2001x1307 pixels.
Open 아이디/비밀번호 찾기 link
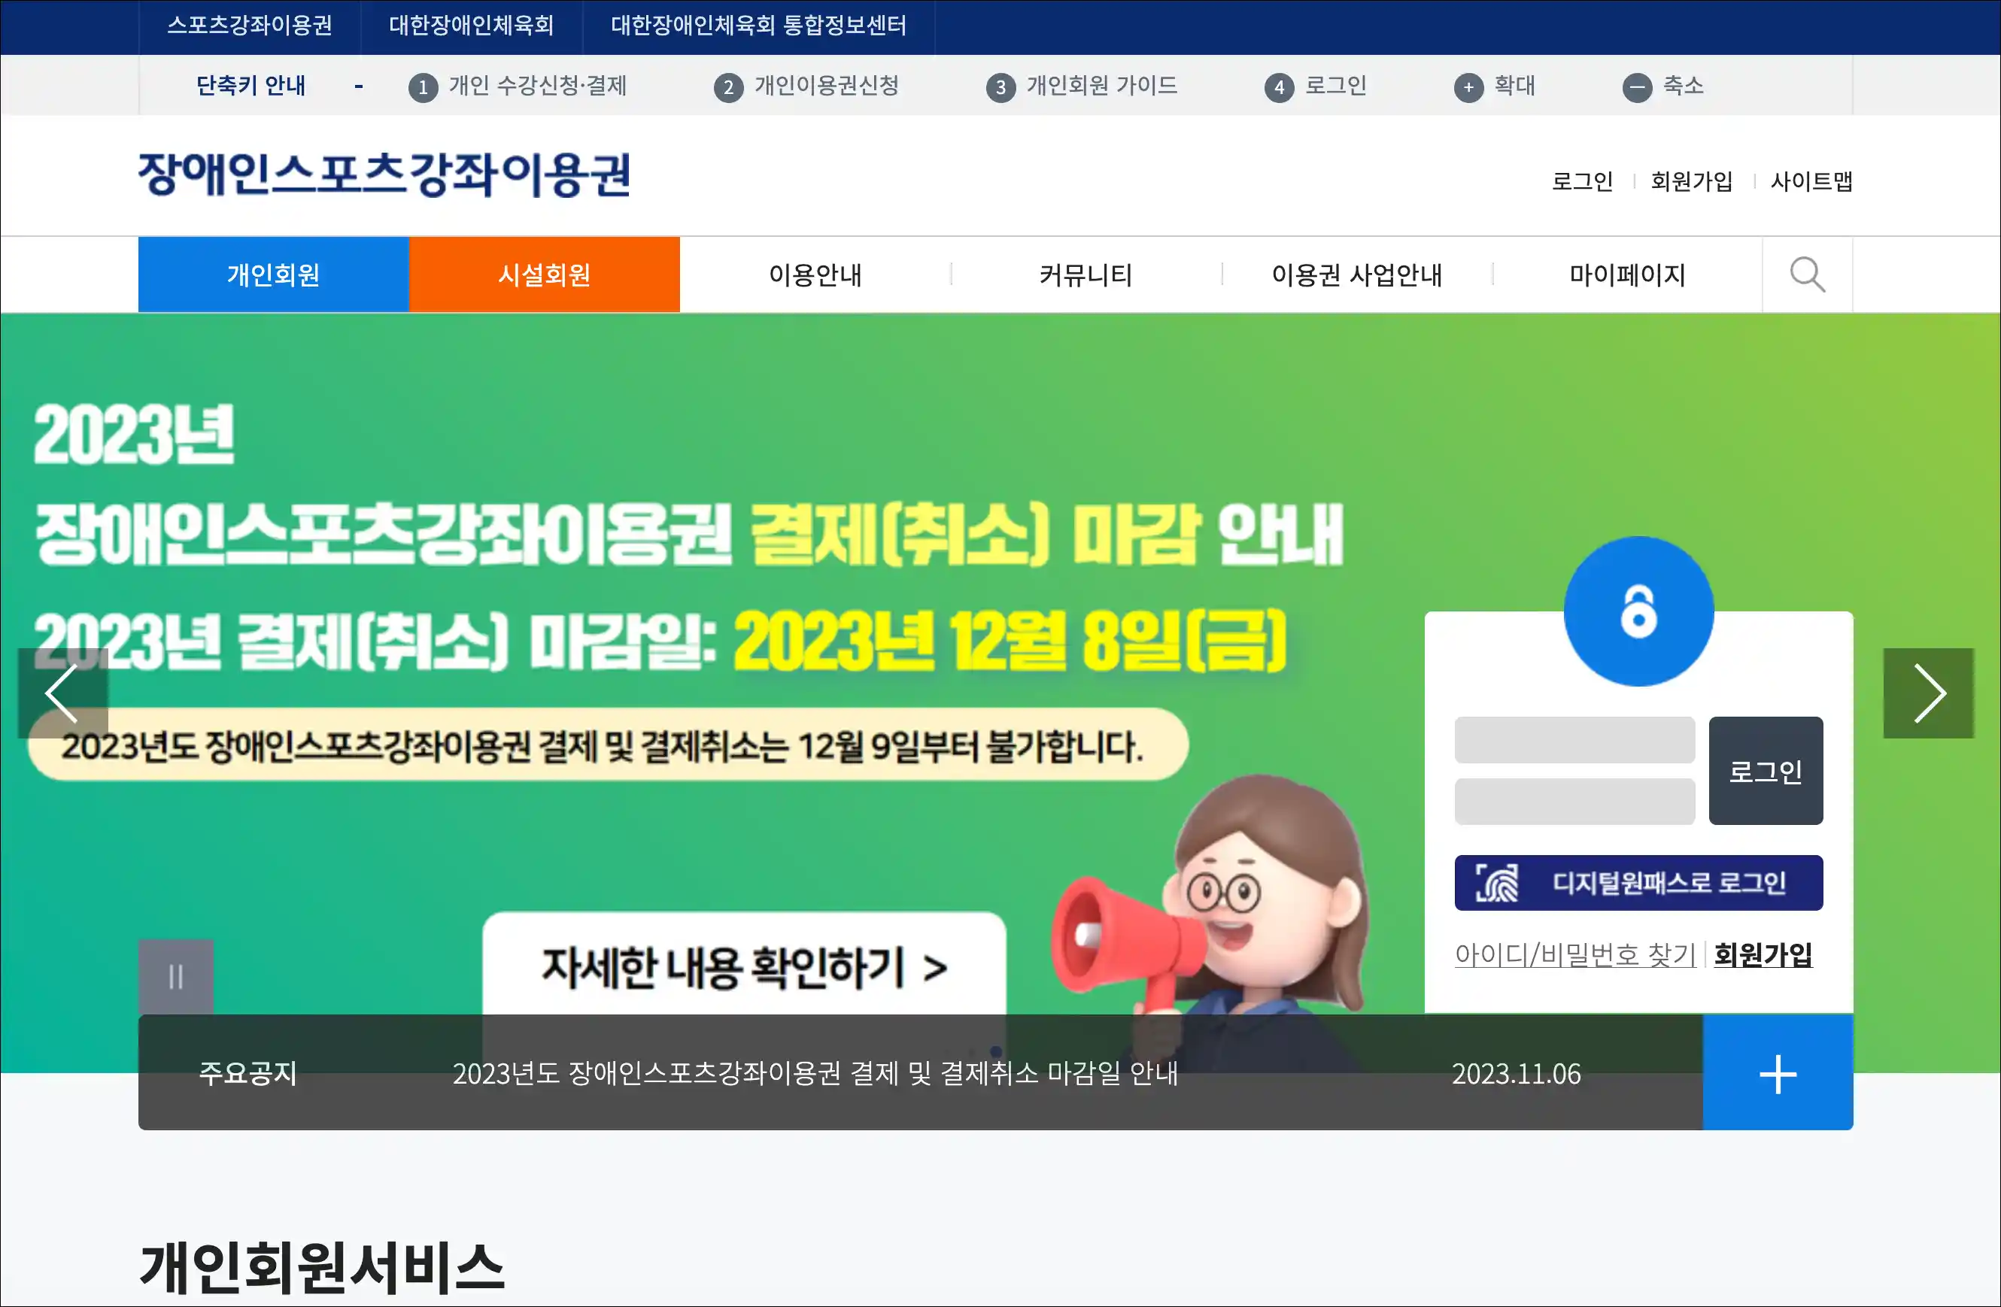point(1575,954)
